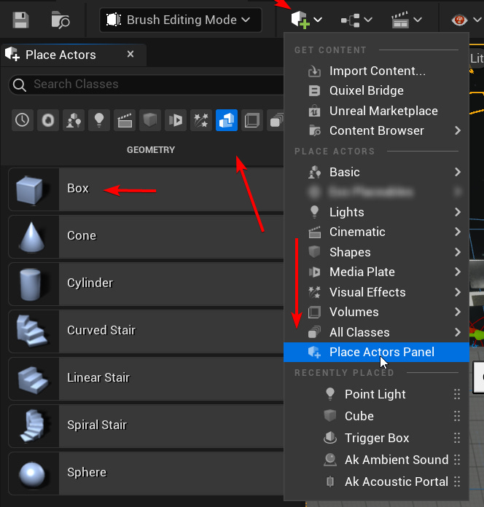This screenshot has width=484, height=507.
Task: Focus the Search Classes field
Action: coord(146,84)
